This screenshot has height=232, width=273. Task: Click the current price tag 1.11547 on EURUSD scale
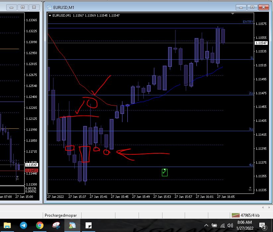point(261,43)
